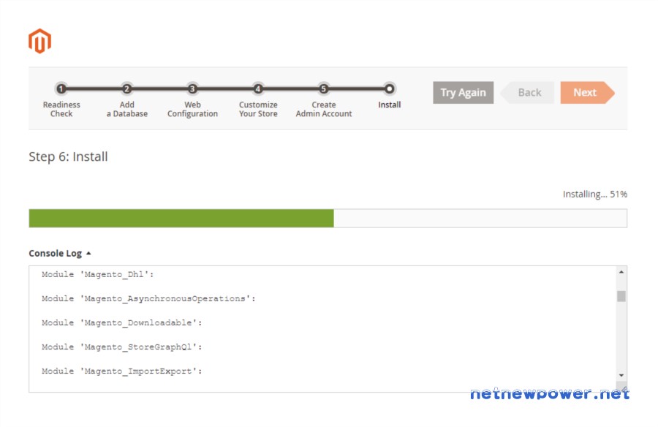Screen dimensions: 658x427
Task: Click the Console Log heading
Action: (x=56, y=253)
